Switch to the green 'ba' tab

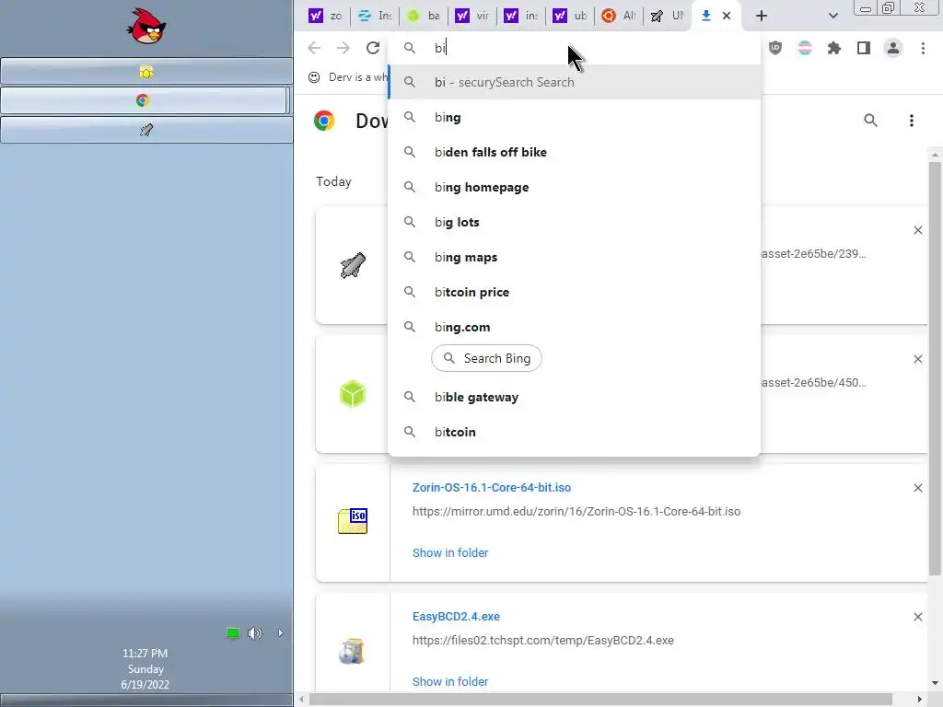point(423,16)
